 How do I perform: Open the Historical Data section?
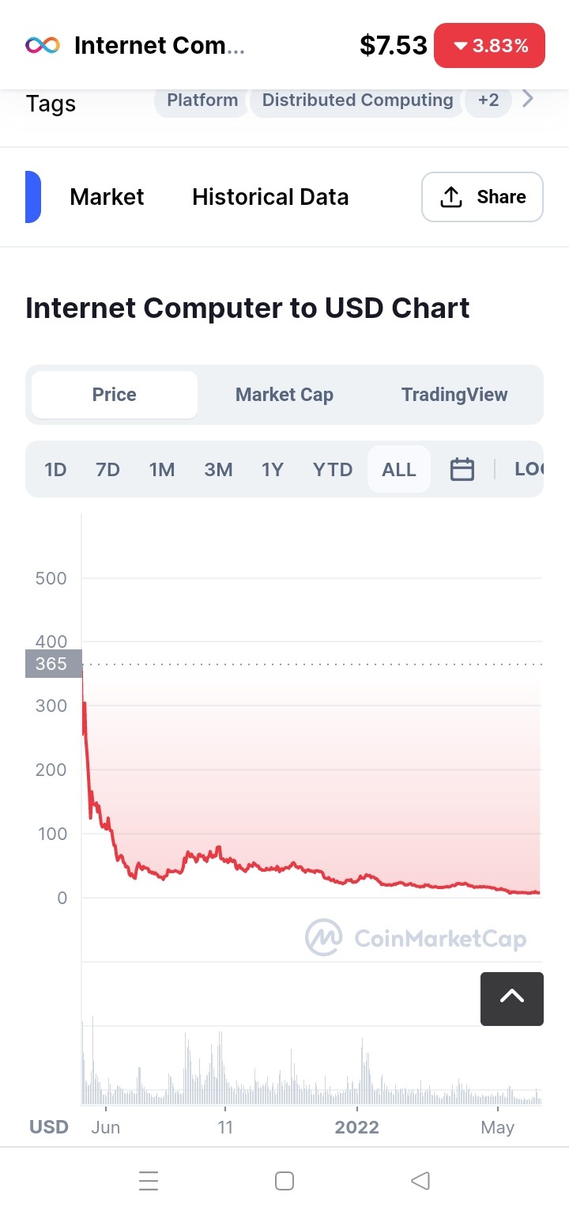270,197
